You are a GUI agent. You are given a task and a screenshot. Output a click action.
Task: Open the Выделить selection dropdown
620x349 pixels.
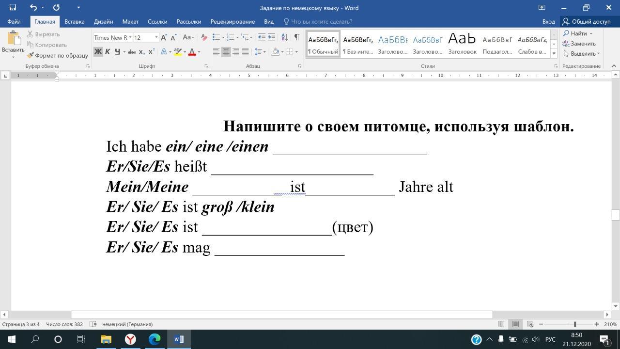point(582,54)
